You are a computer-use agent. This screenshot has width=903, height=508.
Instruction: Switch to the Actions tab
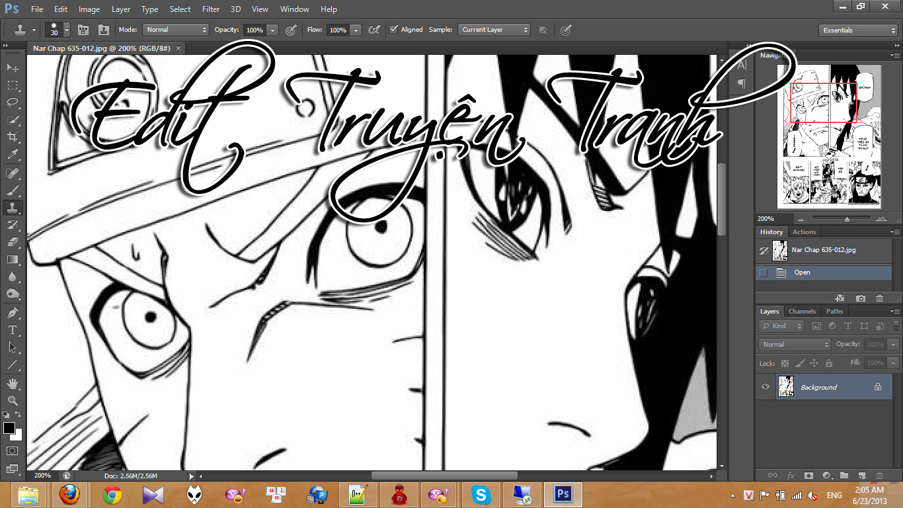(805, 232)
